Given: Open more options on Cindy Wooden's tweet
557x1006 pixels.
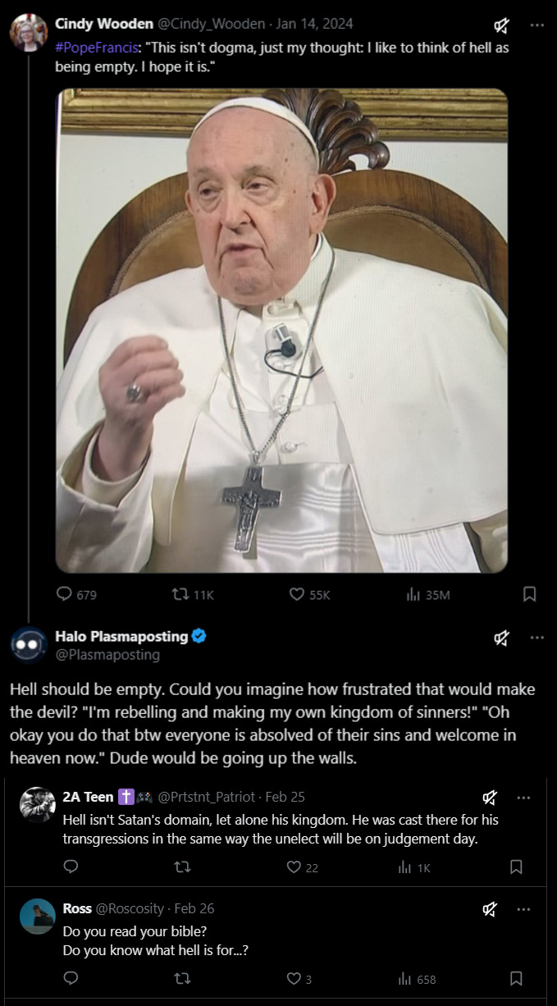Looking at the screenshot, I should [537, 25].
